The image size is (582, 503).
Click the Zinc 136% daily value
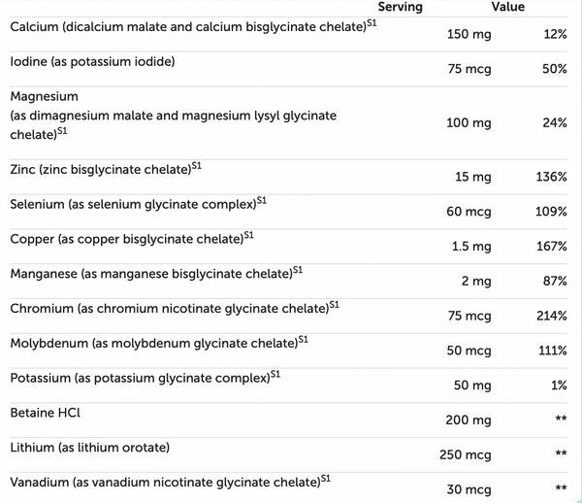[x=551, y=177]
